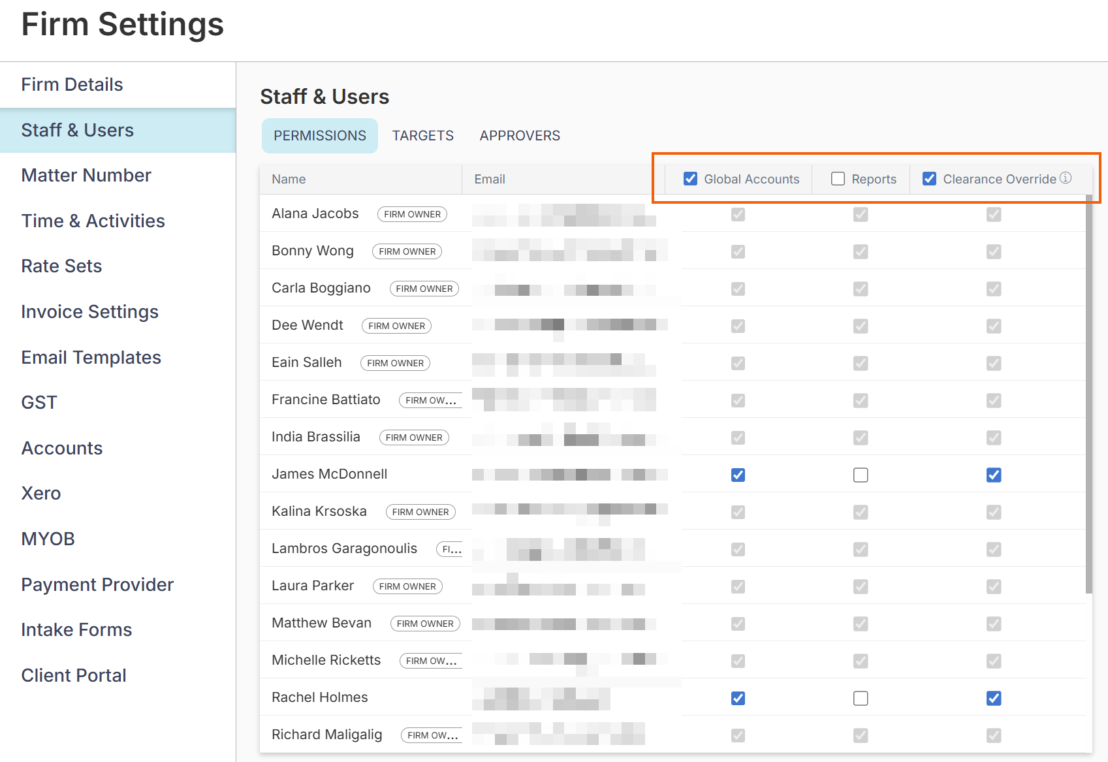
Task: Enable the Reports header checkbox
Action: [838, 179]
